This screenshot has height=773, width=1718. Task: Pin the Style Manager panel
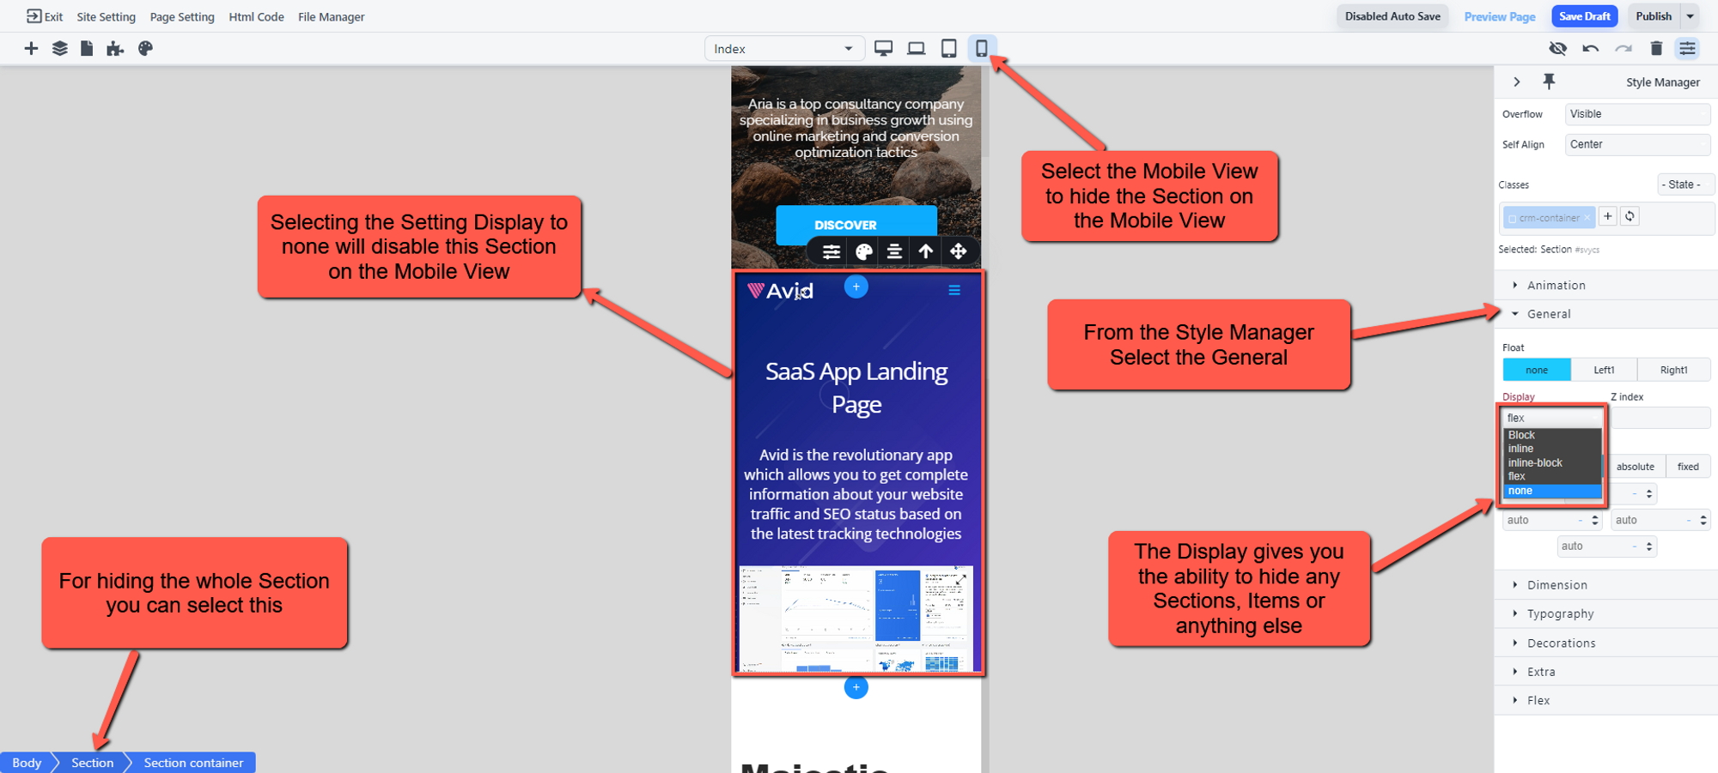(1549, 82)
